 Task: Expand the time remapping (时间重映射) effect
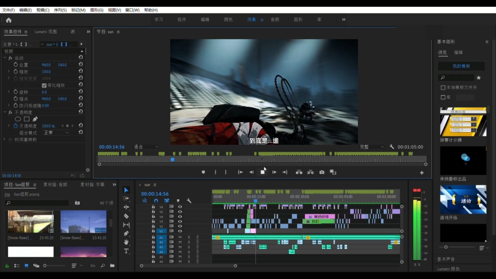[5, 139]
